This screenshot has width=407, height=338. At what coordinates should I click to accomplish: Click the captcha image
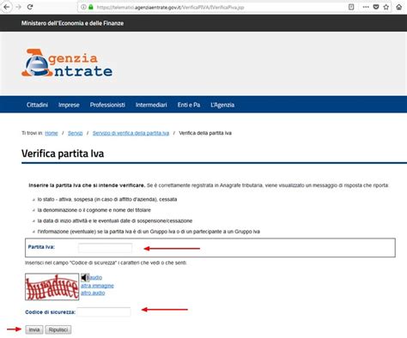coord(52,287)
